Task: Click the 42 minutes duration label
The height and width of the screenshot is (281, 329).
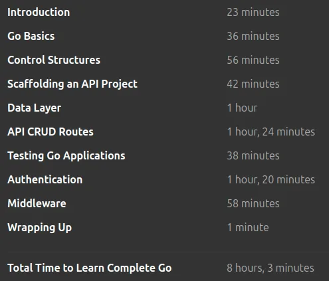Action: coord(253,84)
